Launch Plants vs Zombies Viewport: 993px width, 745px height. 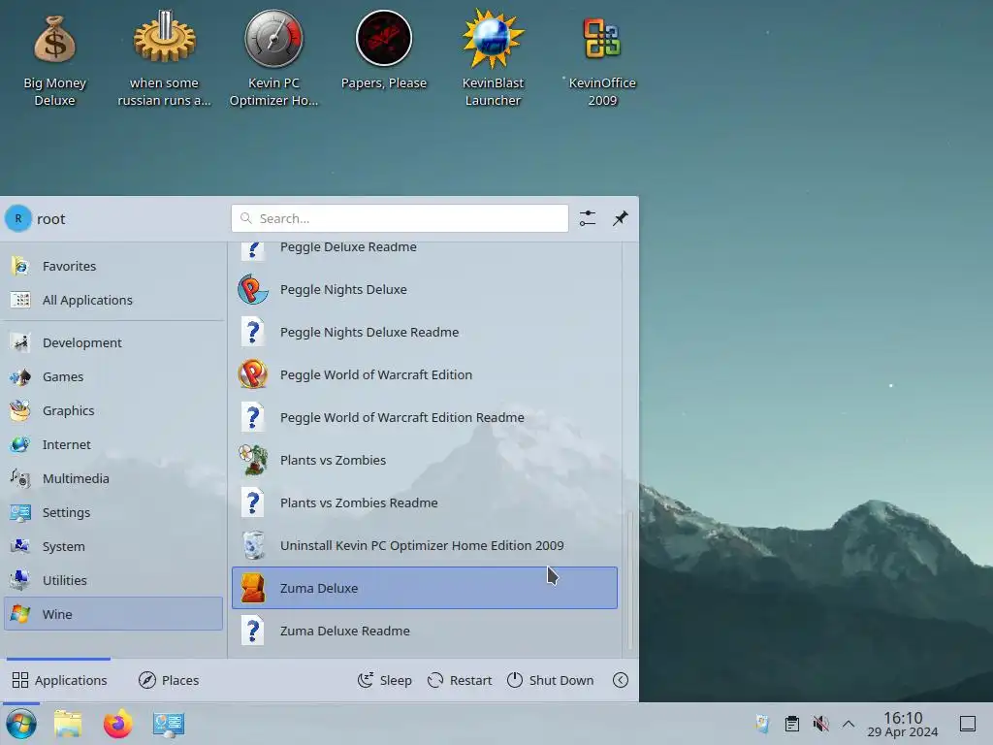click(x=425, y=460)
